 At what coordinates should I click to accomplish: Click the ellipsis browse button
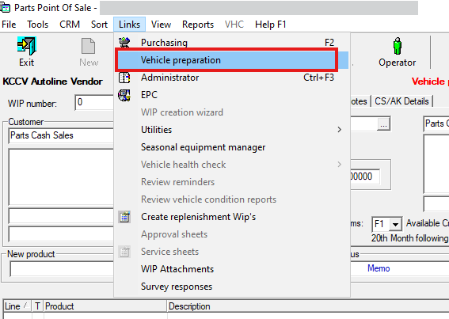coord(383,124)
